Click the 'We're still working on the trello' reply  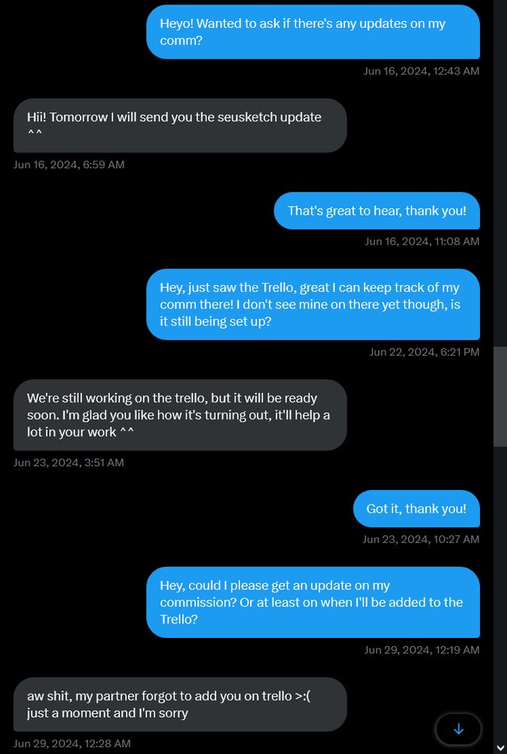click(179, 415)
